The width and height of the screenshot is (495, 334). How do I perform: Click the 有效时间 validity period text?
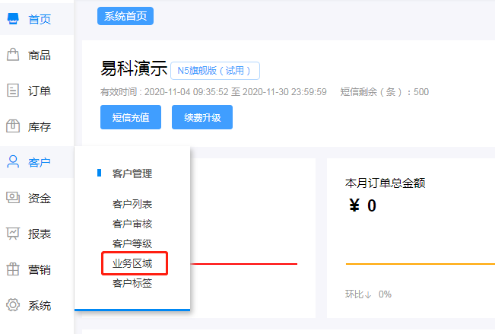214,92
